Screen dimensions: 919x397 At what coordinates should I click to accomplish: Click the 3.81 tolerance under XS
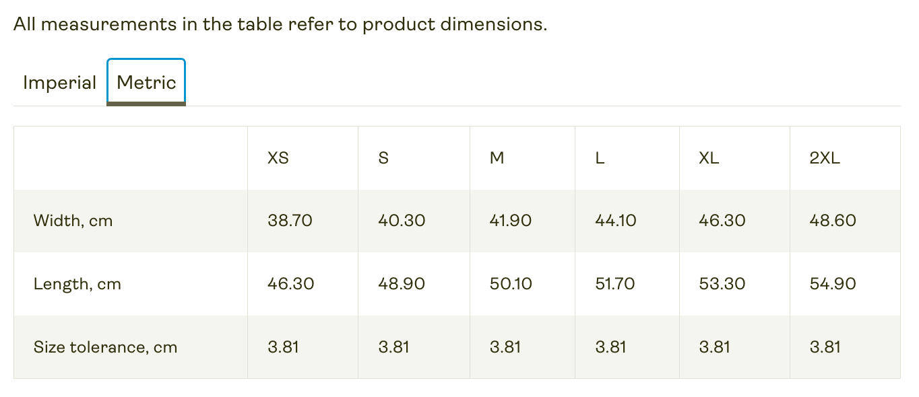click(283, 347)
